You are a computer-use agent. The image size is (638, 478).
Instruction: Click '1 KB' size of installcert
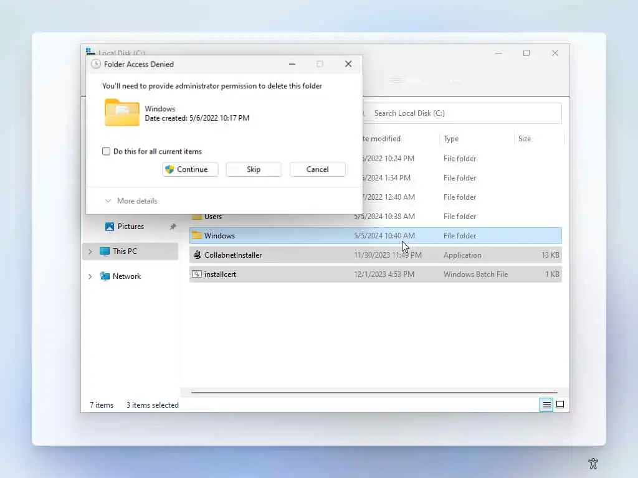coord(552,274)
